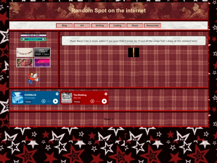The width and height of the screenshot is (217, 163).
Task: Open the Blog page
Action: tap(64, 25)
